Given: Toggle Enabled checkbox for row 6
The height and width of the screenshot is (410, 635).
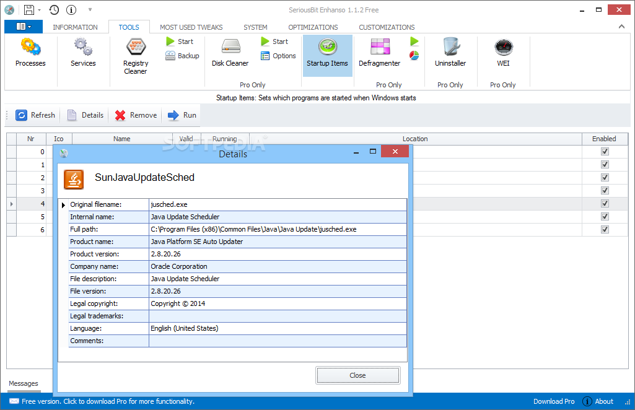Looking at the screenshot, I should (605, 229).
